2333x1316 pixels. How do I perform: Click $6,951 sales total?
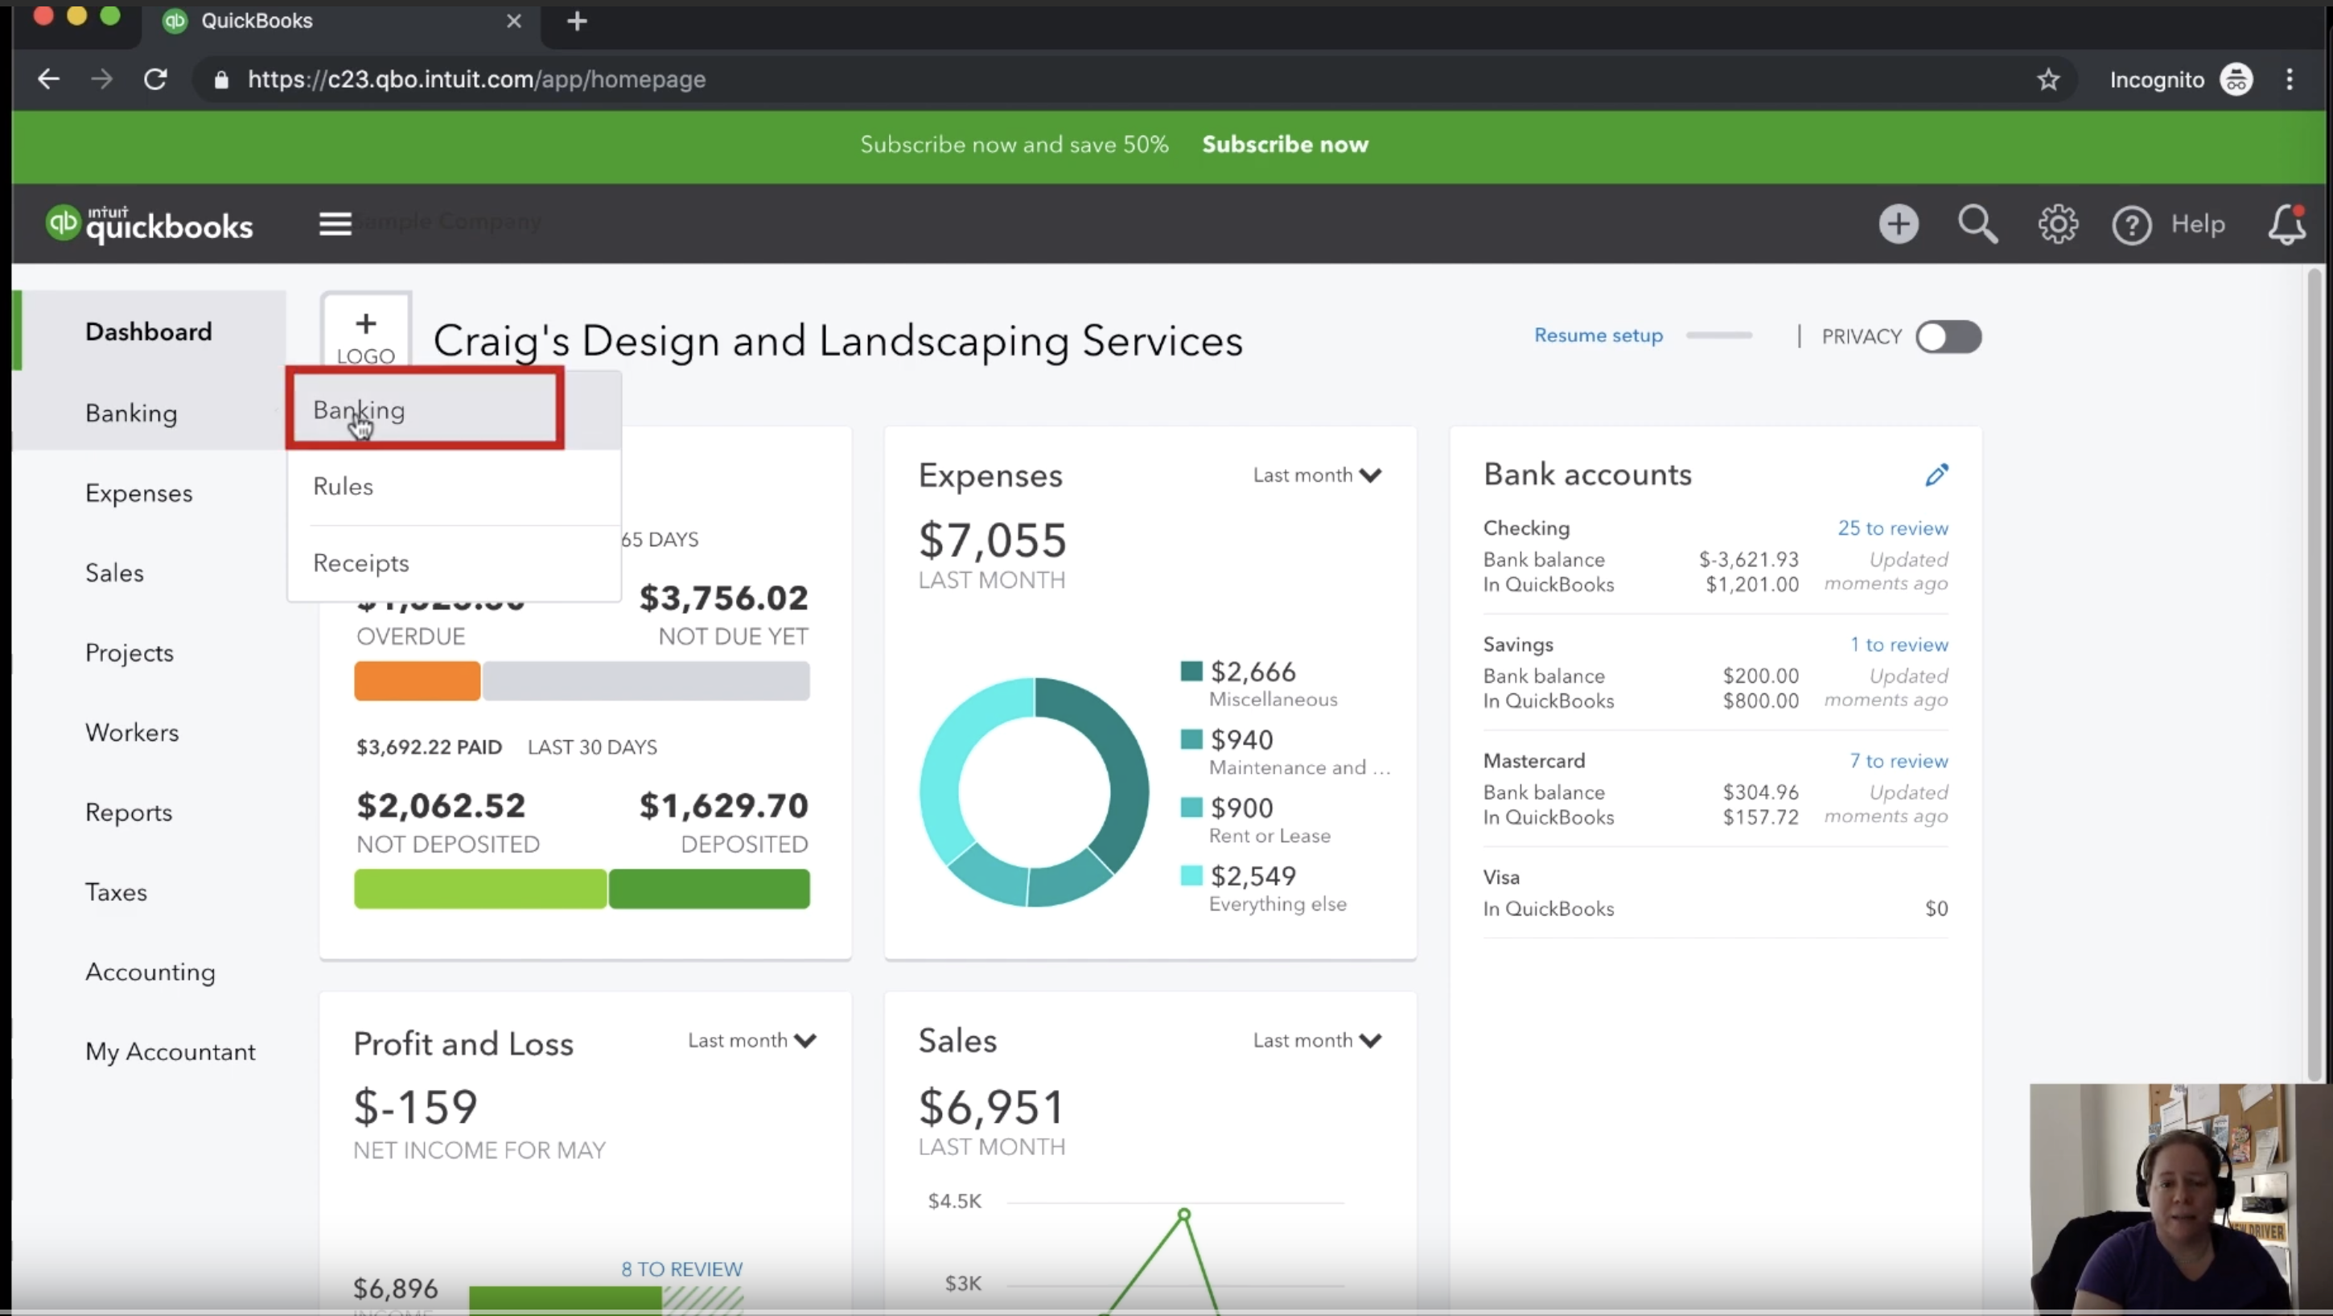pos(991,1107)
